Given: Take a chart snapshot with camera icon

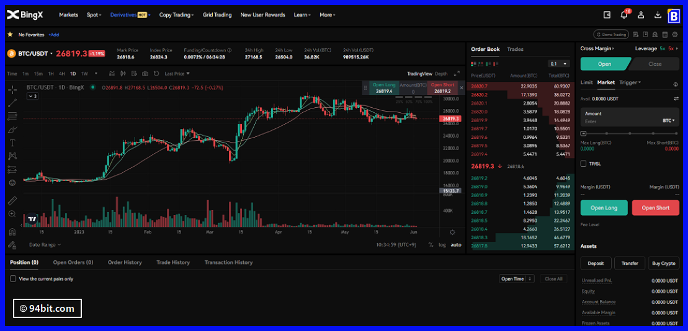Looking at the screenshot, I should 145,74.
